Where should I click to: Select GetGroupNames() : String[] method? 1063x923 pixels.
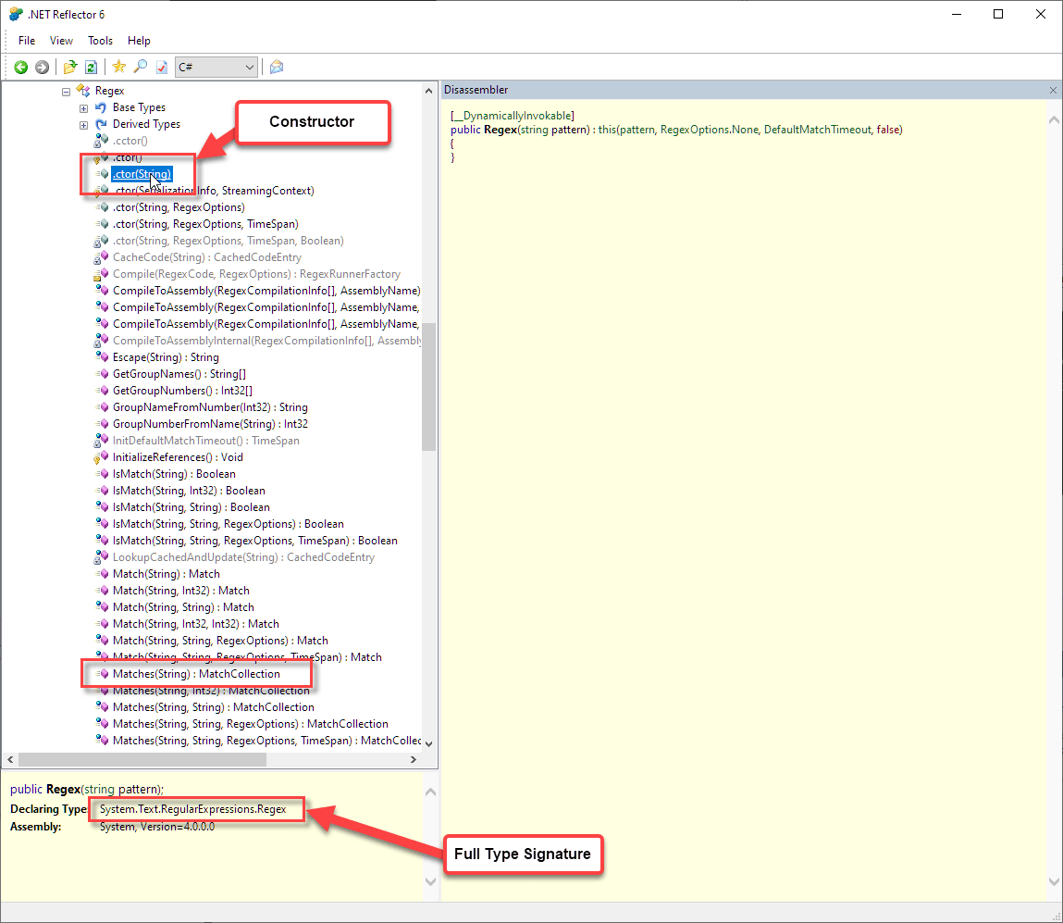point(179,374)
